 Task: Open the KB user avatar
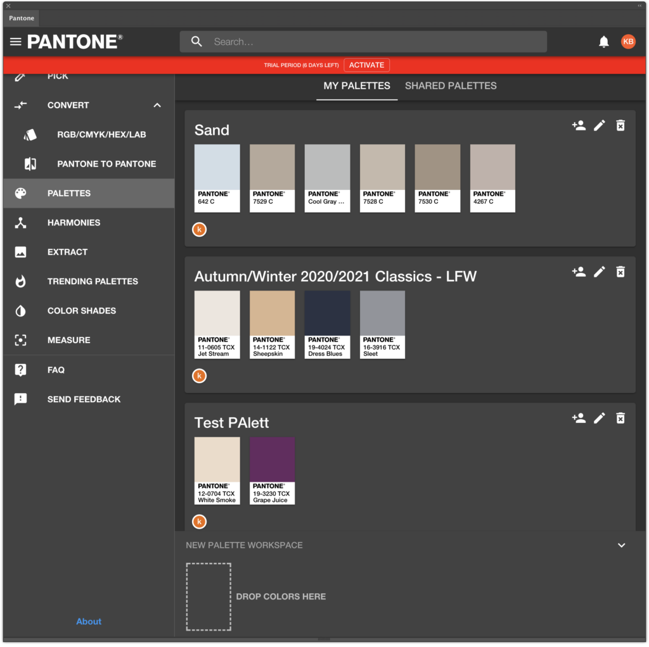coord(628,42)
